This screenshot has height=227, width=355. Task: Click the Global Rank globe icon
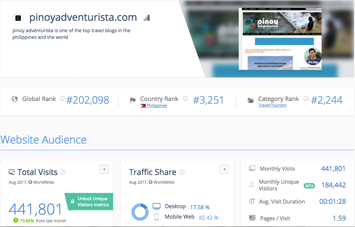[x=15, y=99]
